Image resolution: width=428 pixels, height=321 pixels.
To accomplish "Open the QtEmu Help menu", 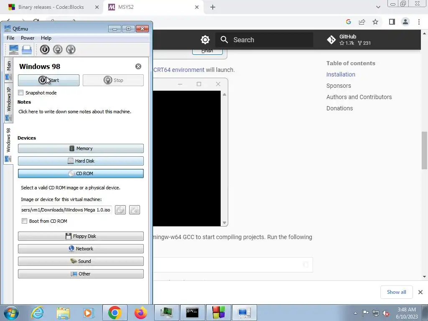I will tap(46, 38).
